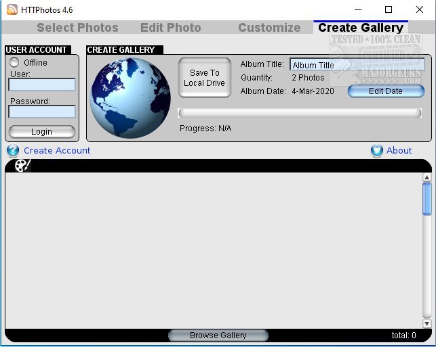The height and width of the screenshot is (347, 436).
Task: Click the scrollbar down arrow
Action: point(427,324)
